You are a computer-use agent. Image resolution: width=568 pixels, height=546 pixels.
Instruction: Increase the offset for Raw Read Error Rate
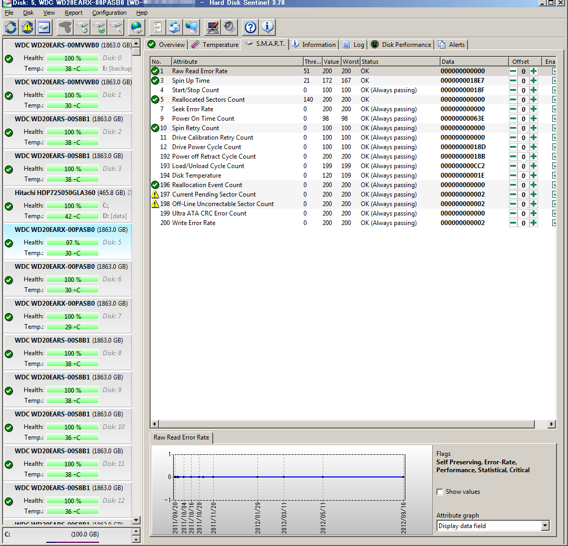click(x=533, y=71)
